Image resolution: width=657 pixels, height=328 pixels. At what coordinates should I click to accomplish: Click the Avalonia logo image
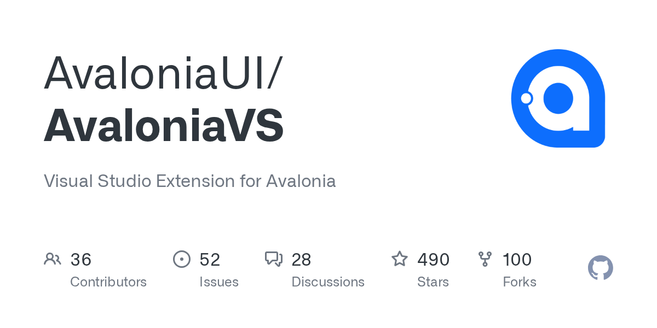point(558,98)
